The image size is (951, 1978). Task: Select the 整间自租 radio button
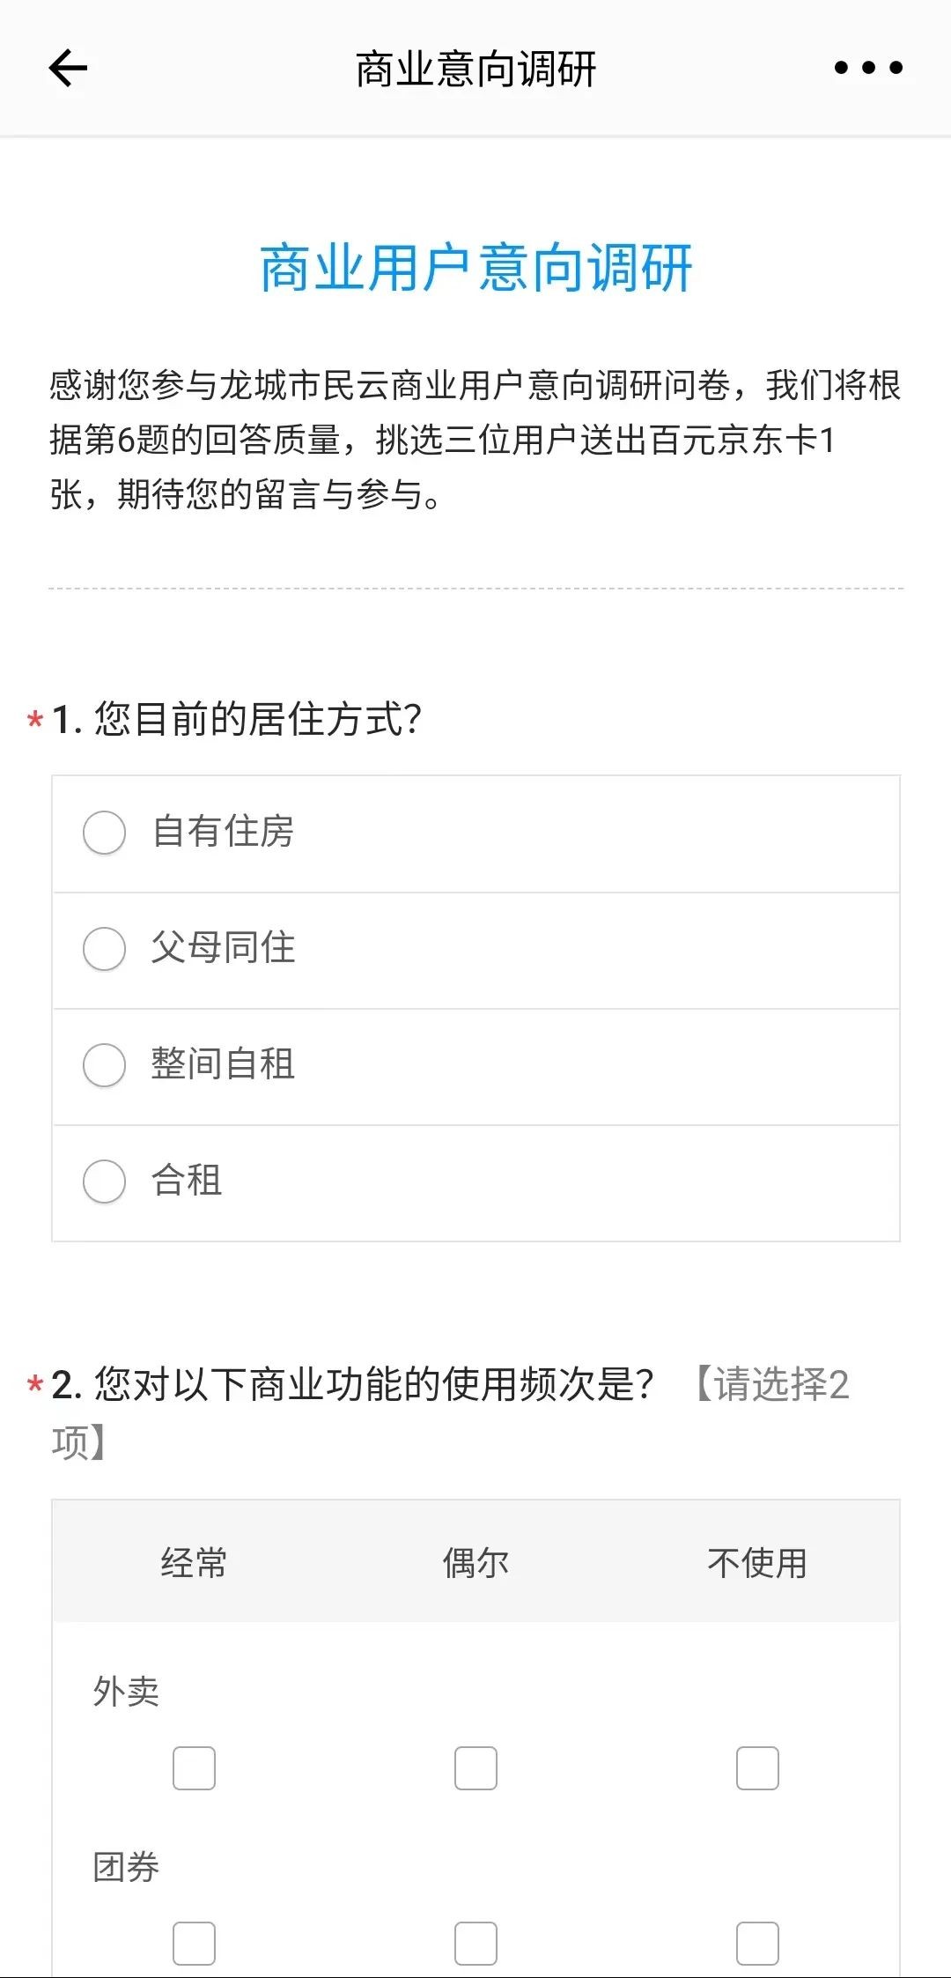pyautogui.click(x=105, y=1065)
